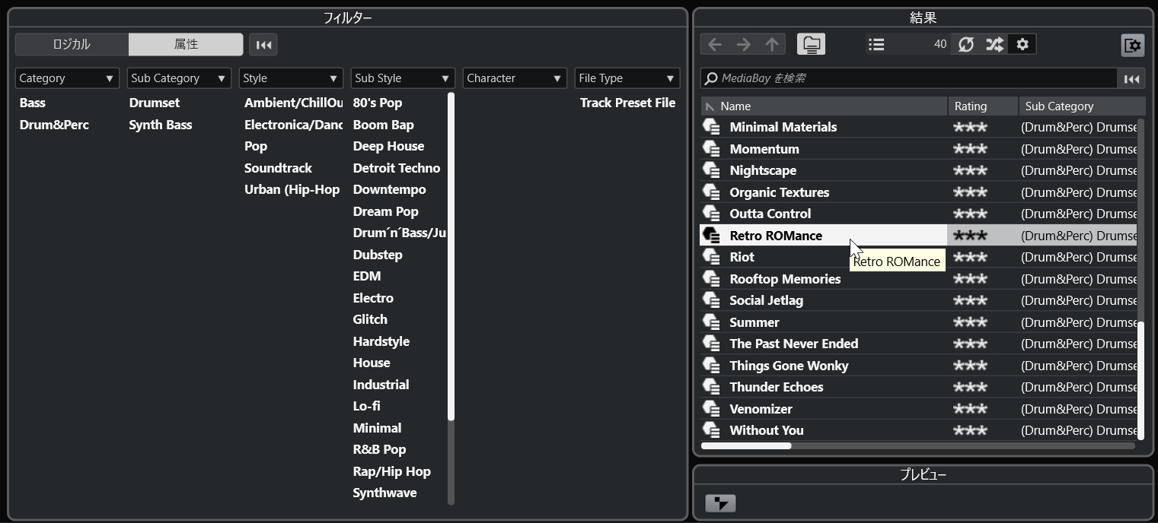The height and width of the screenshot is (523, 1158).
Task: Open the Category column dropdown
Action: 67,78
